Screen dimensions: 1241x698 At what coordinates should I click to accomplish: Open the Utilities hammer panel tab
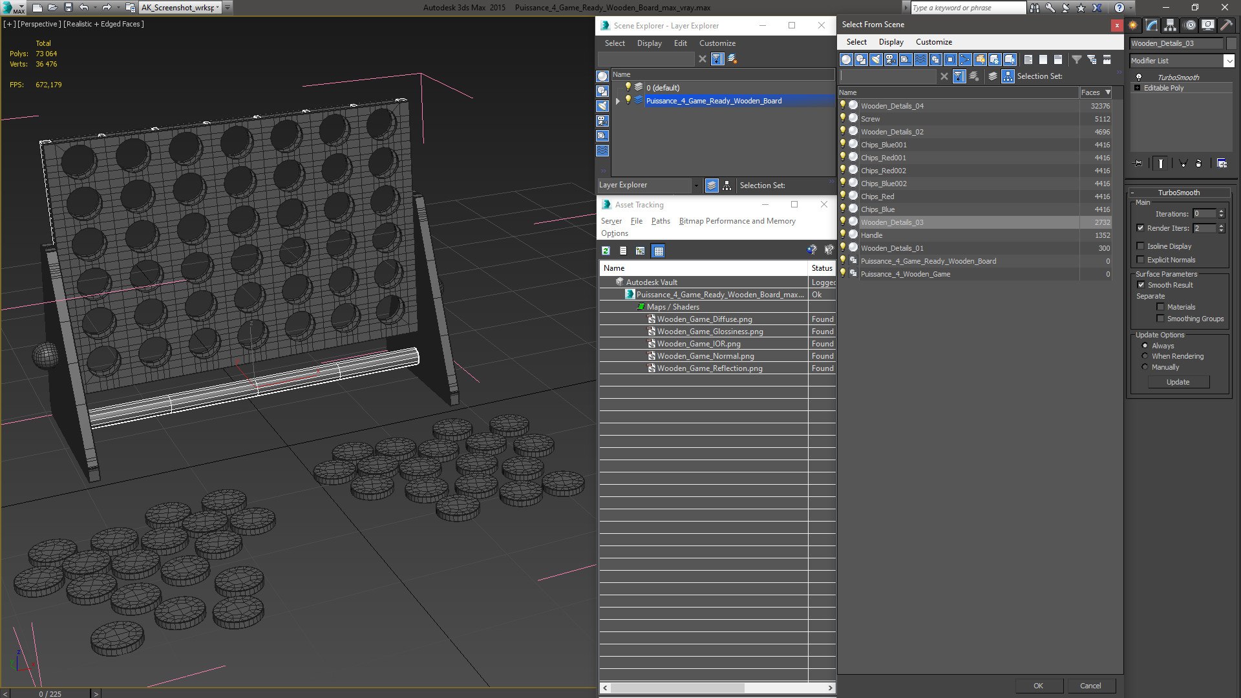point(1226,25)
